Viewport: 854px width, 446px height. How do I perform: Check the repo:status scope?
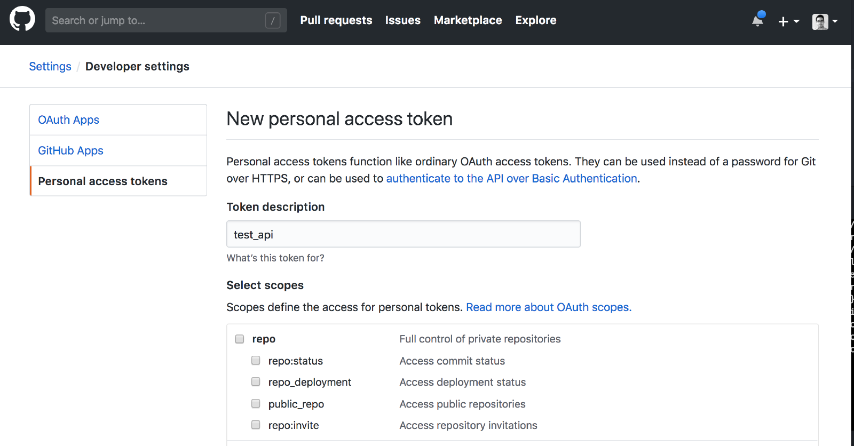coord(256,361)
